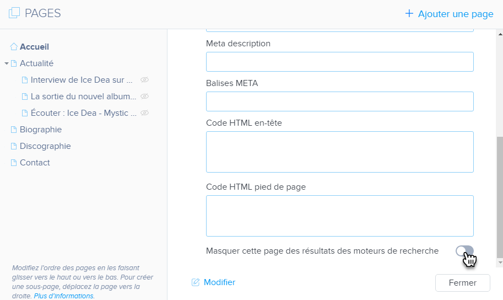Click the vertical scrollbar on the right

point(500,196)
